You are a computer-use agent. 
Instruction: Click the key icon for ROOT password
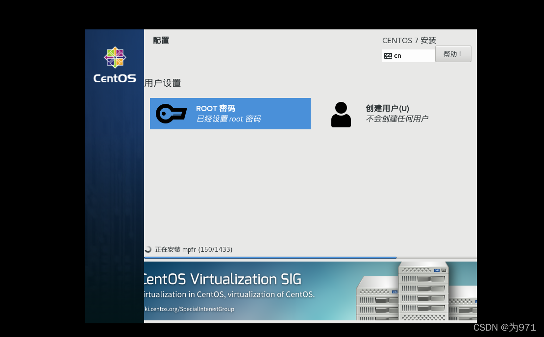pos(171,114)
